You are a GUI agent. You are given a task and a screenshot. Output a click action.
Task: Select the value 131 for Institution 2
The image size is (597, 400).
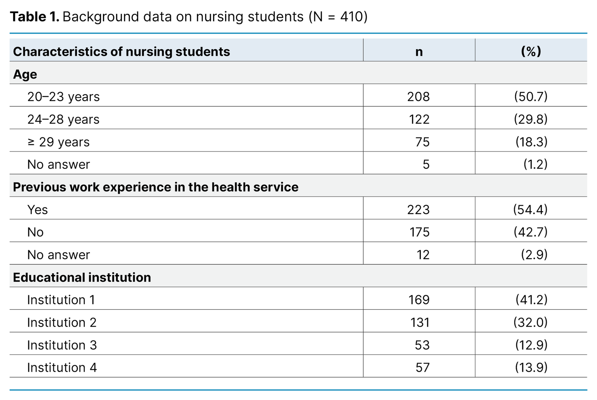(x=420, y=322)
